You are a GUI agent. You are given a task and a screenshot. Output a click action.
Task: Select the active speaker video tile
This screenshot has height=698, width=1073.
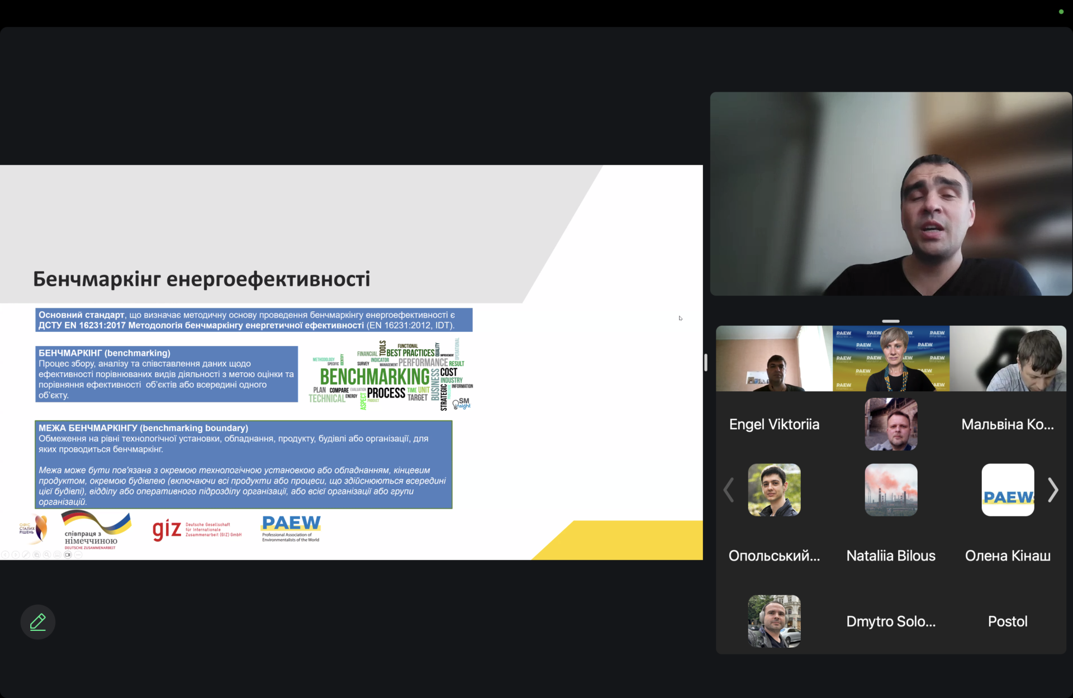pos(891,194)
